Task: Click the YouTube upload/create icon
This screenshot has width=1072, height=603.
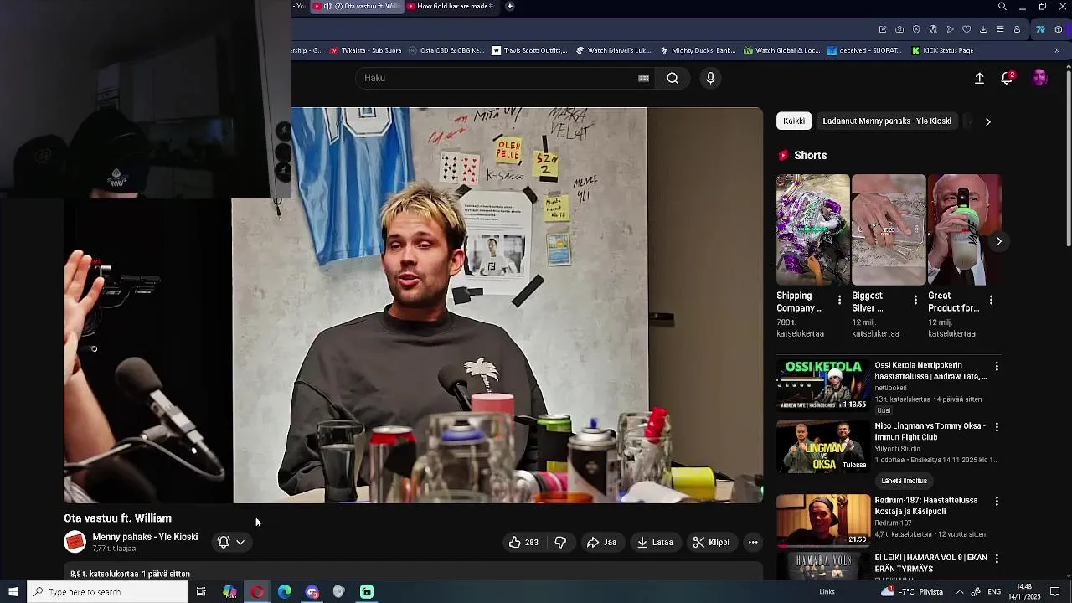Action: pos(979,78)
